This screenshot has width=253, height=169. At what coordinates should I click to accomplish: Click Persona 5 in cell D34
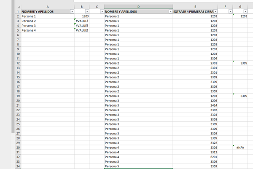(x=138, y=166)
